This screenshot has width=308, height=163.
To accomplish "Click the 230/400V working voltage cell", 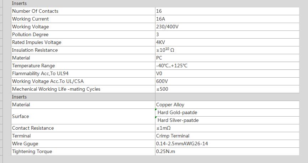I will coord(227,27).
